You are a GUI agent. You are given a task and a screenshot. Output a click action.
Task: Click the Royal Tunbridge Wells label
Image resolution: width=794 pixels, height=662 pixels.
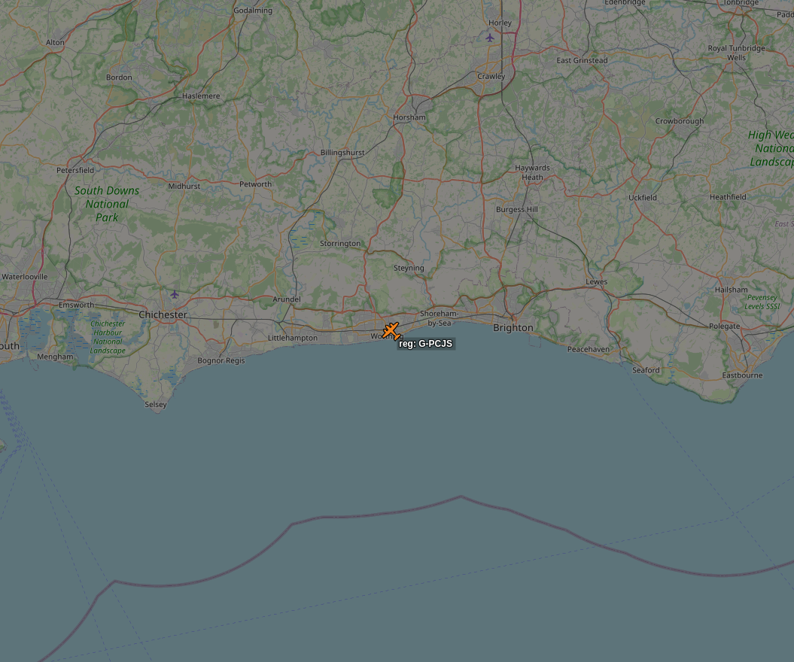click(736, 53)
